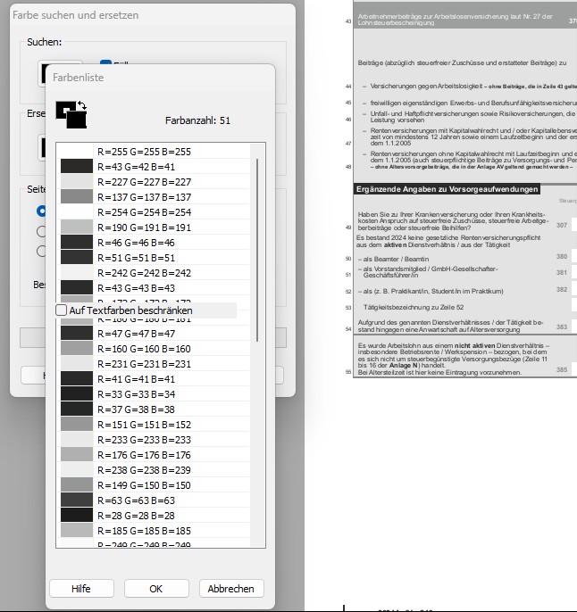Choose R=176 G=176 B=176 color entry
This screenshot has width=577, height=612.
coord(154,455)
